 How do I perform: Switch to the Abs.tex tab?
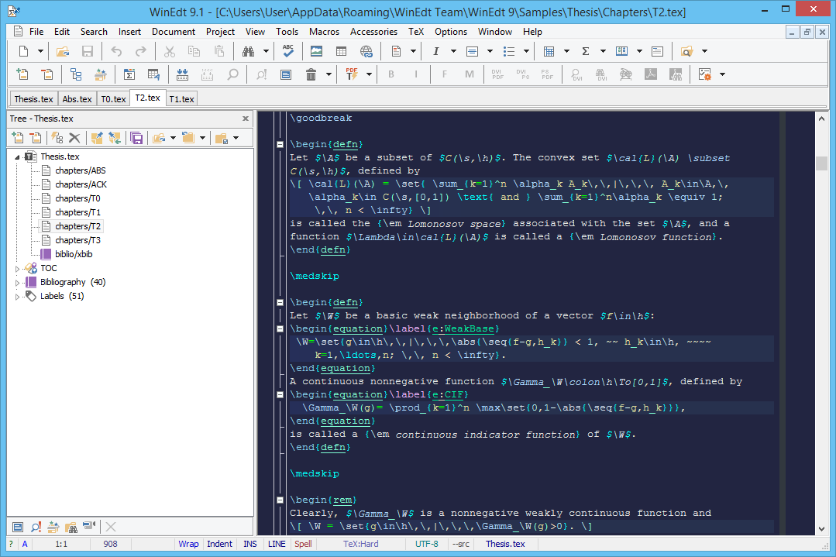[x=77, y=98]
